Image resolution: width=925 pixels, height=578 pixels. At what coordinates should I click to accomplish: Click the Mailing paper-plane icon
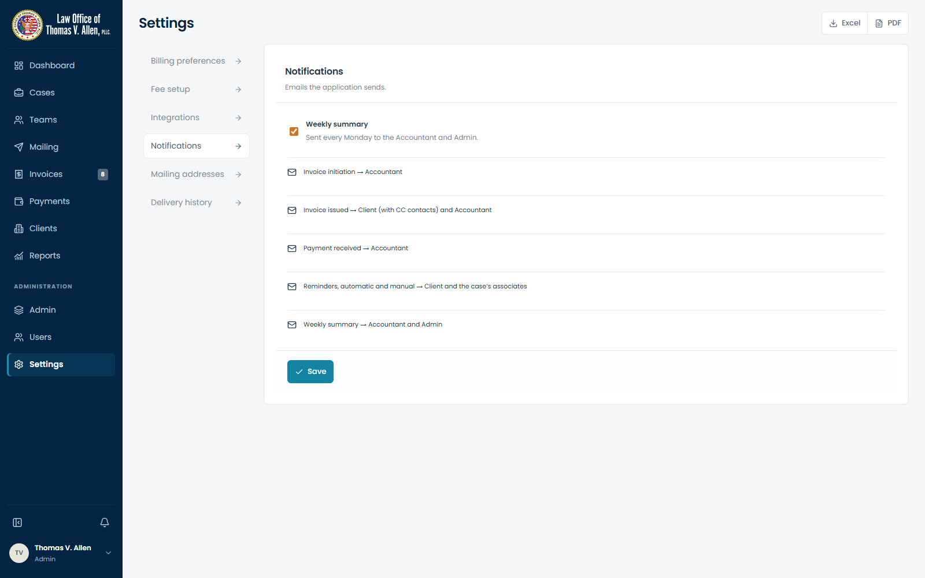18,147
